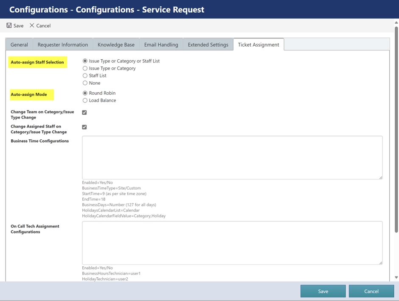
Task: Set Auto-assign Staff Selection to None
Action: point(85,83)
